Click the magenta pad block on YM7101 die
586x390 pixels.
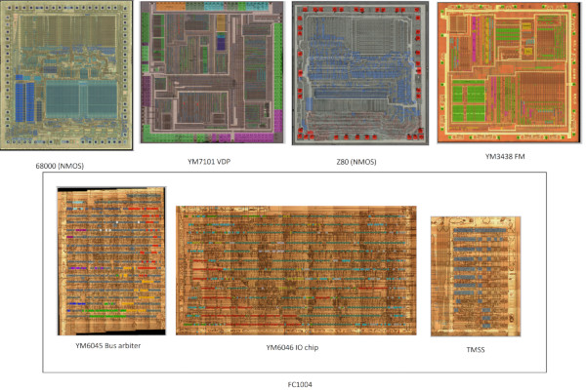(x=278, y=121)
